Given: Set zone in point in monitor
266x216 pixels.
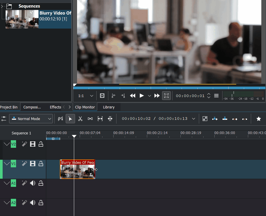Looking at the screenshot, I should tap(114, 96).
